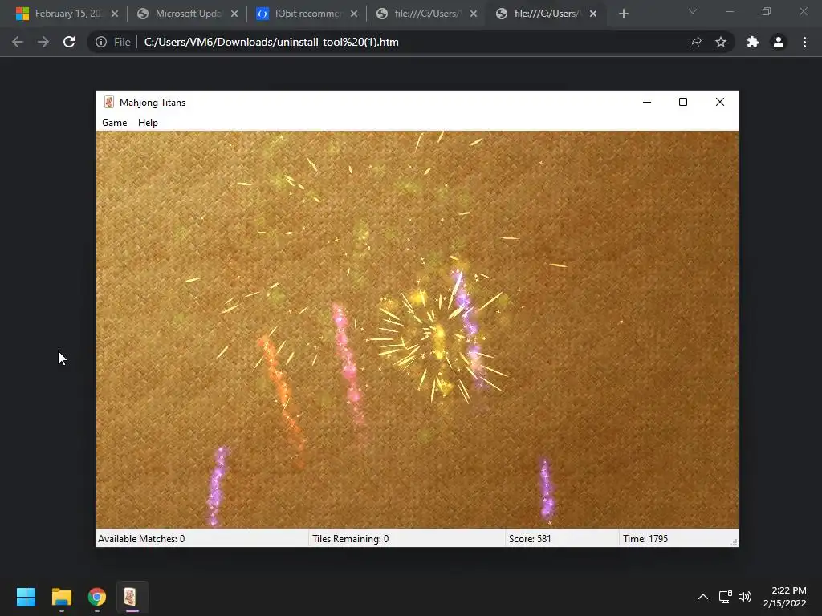Reload the current page
822x616 pixels.
pyautogui.click(x=69, y=42)
